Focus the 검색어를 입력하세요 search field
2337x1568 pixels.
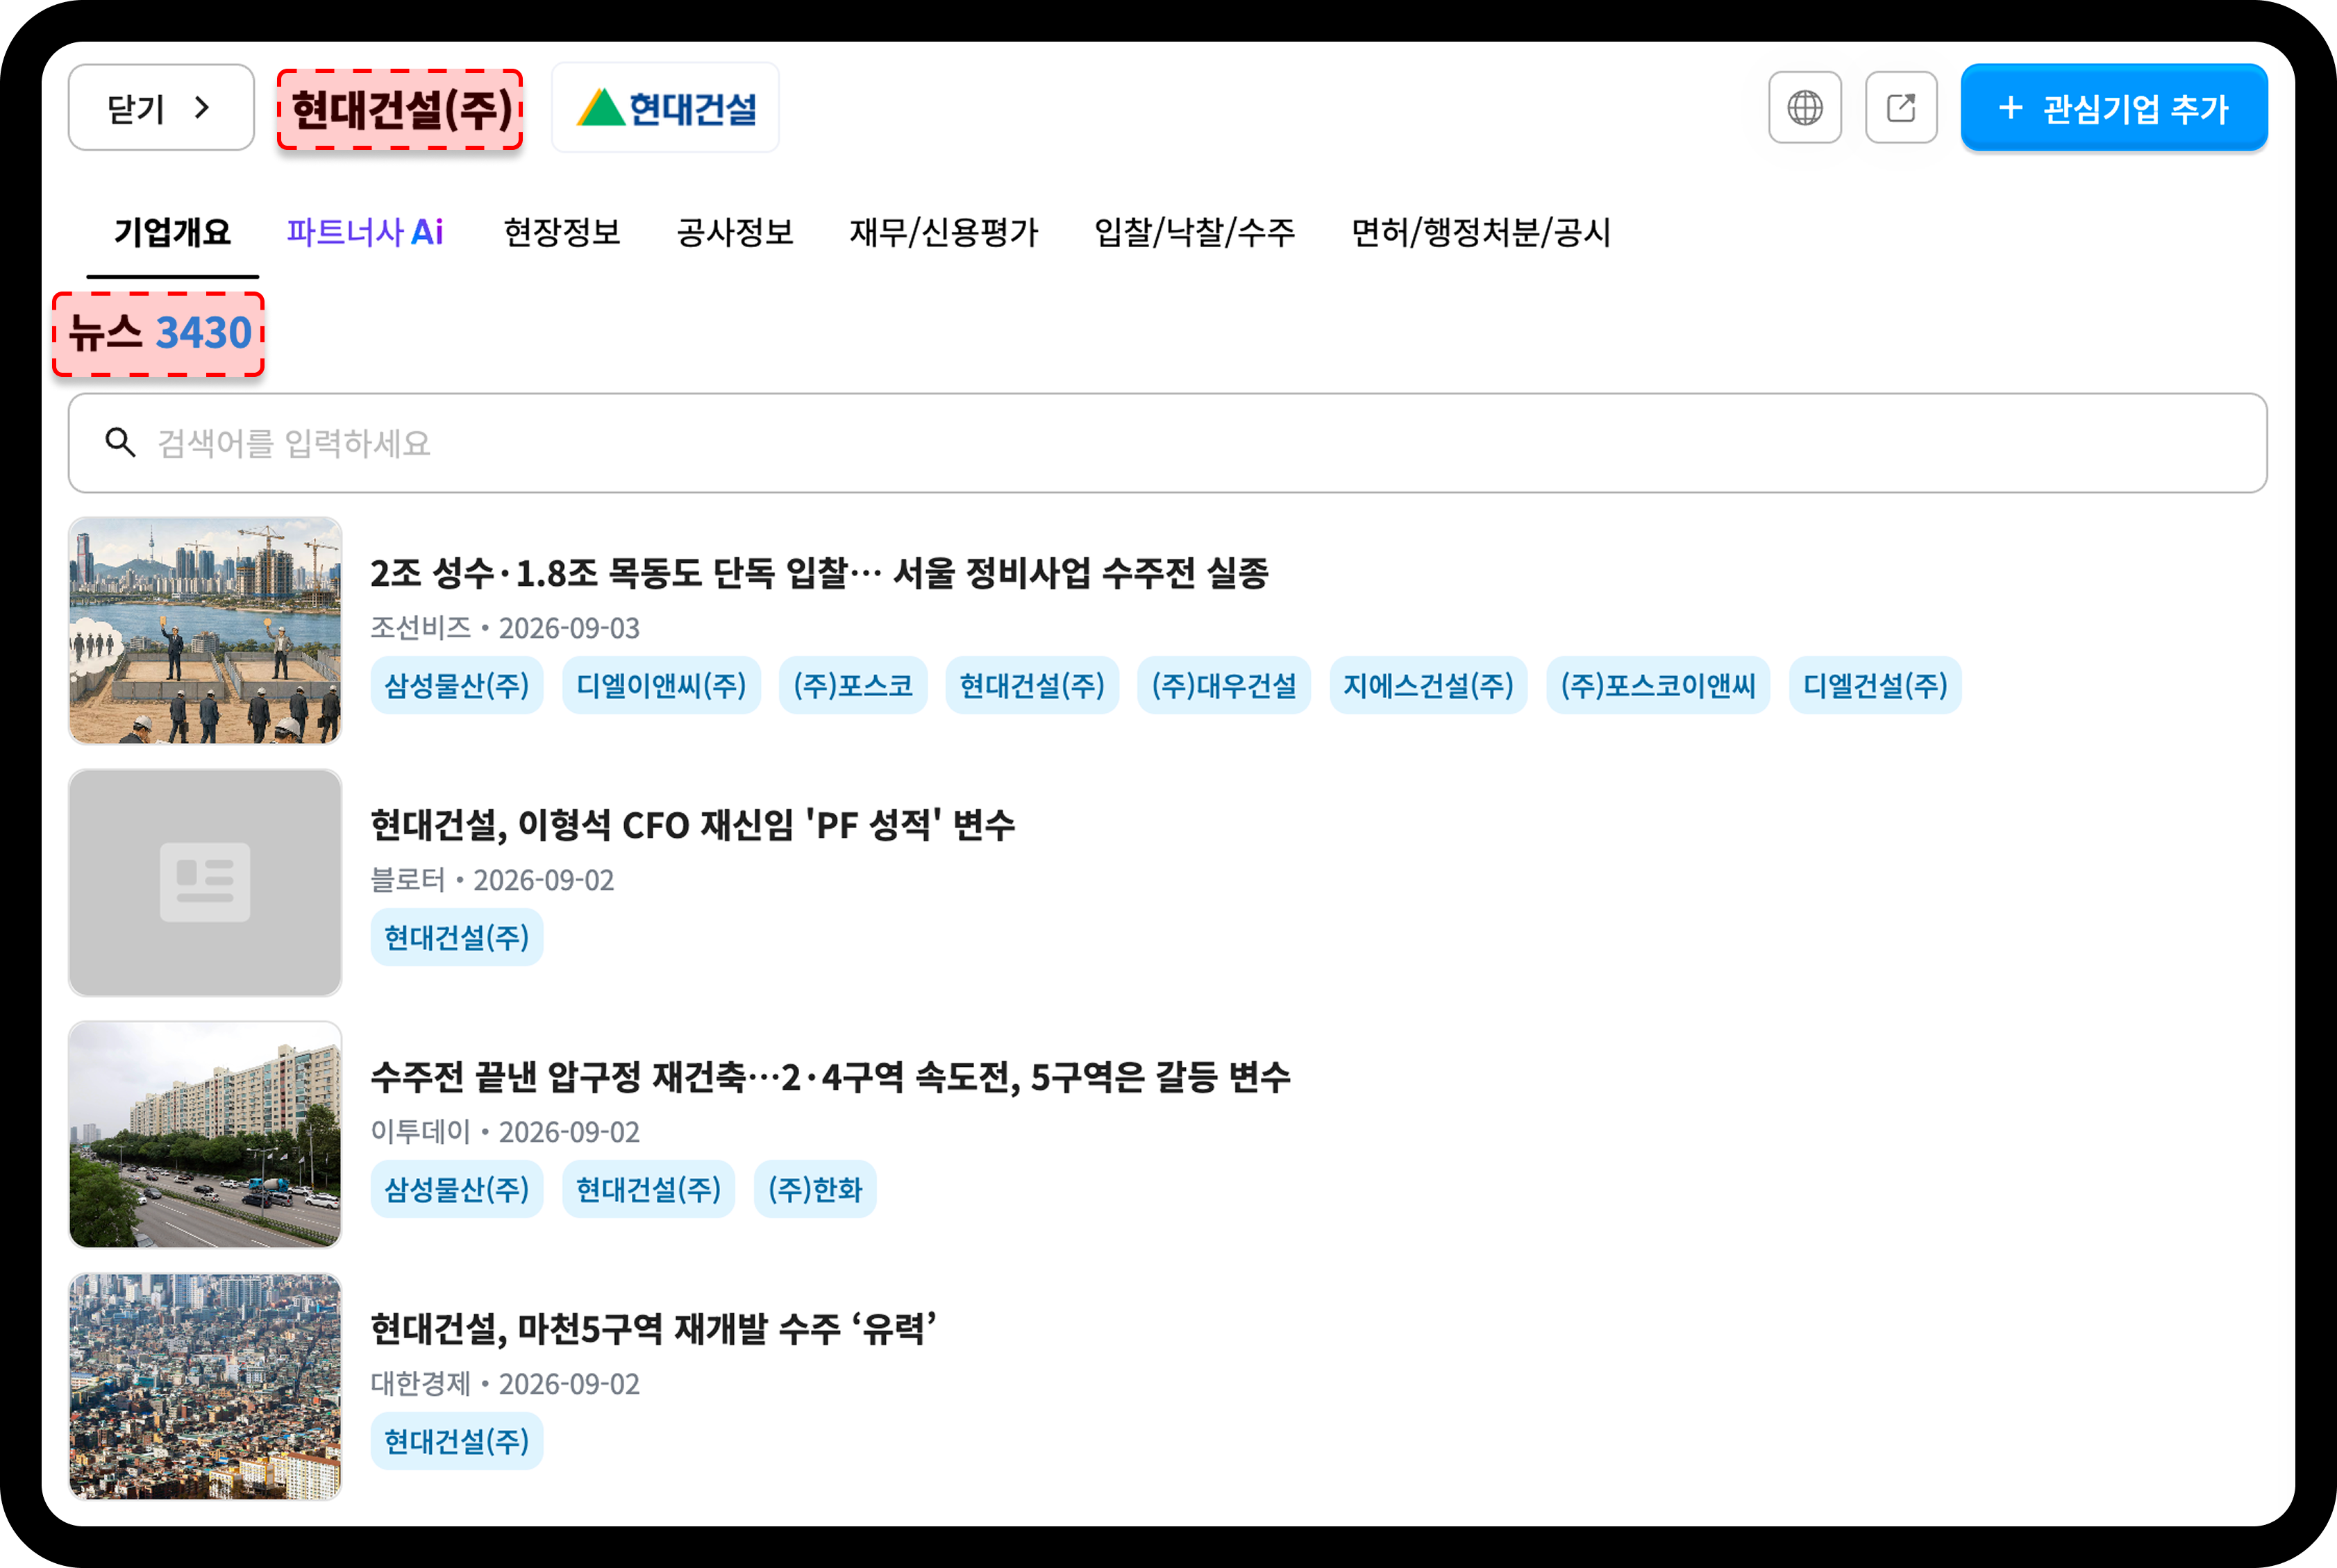[1167, 443]
